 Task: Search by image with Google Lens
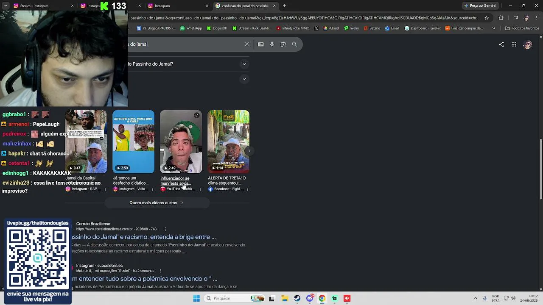click(x=283, y=44)
